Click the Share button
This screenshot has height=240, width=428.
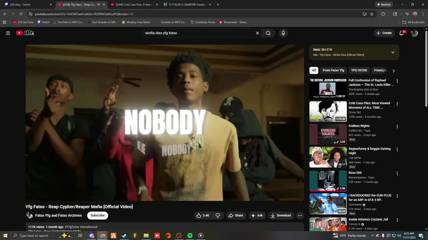click(236, 215)
